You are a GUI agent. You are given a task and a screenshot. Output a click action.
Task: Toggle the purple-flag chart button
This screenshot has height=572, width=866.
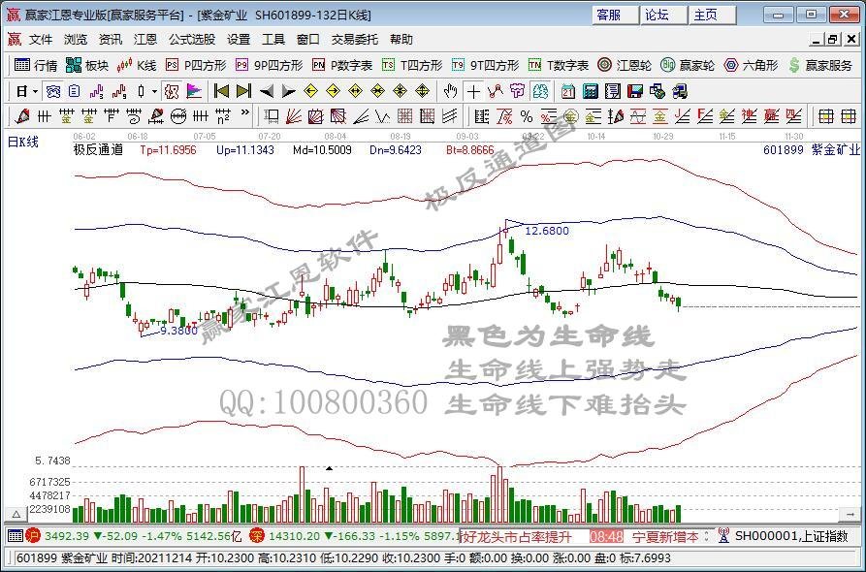[x=194, y=91]
